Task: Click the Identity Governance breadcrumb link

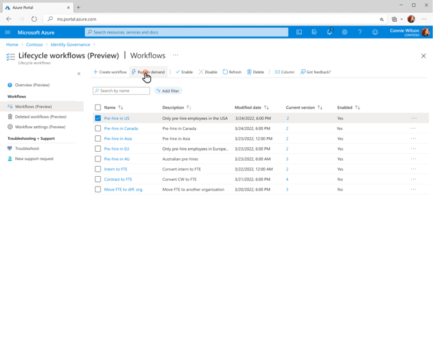Action: point(70,45)
